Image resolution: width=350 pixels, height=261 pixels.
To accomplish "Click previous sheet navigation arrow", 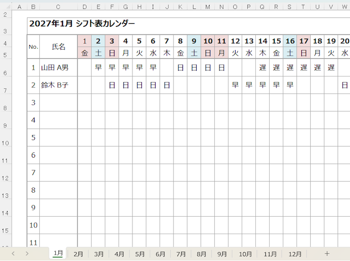I will [13, 253].
